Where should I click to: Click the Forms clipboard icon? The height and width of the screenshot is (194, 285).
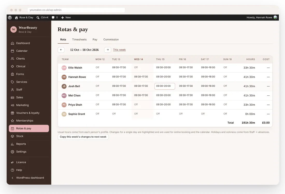pyautogui.click(x=12, y=74)
